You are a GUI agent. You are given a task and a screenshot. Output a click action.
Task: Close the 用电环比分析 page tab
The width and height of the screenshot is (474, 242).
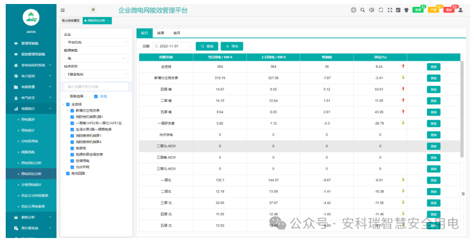[108, 21]
